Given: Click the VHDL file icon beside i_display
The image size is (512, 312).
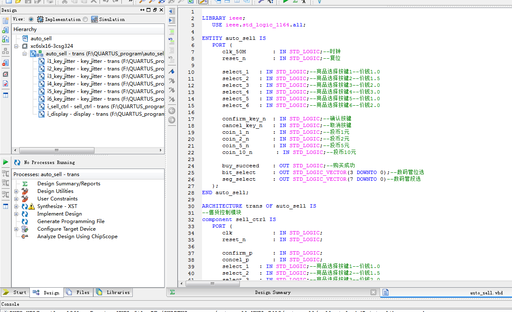Looking at the screenshot, I should [x=42, y=114].
